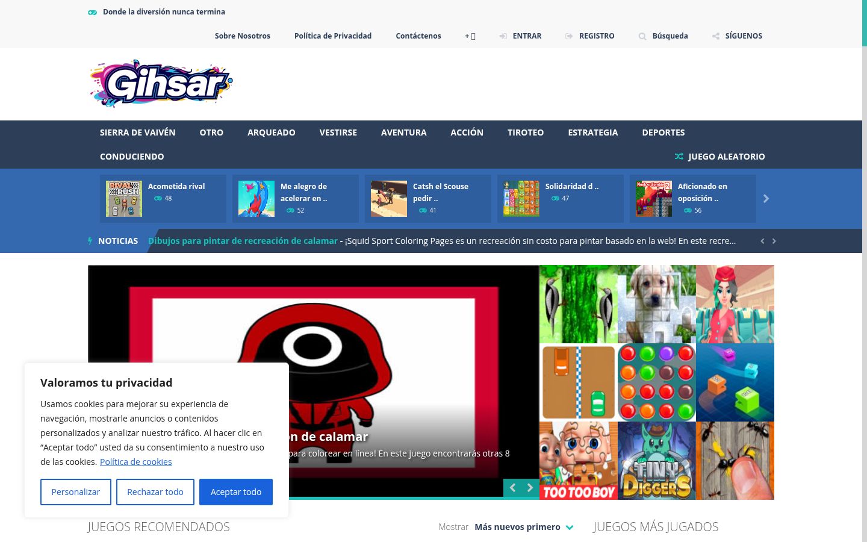The width and height of the screenshot is (867, 542).
Task: Click the Rechazar todo button
Action: coord(155,492)
